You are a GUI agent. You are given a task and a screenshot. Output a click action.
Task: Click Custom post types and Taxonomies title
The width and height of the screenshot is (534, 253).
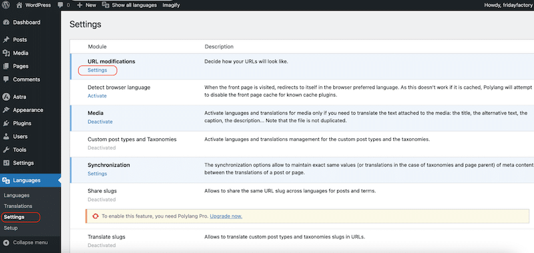coord(132,140)
